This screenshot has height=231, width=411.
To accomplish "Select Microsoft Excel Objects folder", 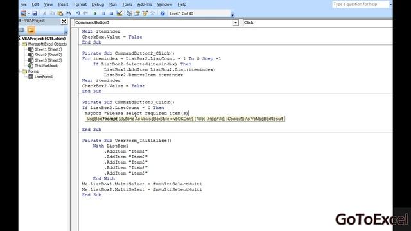I will pos(47,44).
